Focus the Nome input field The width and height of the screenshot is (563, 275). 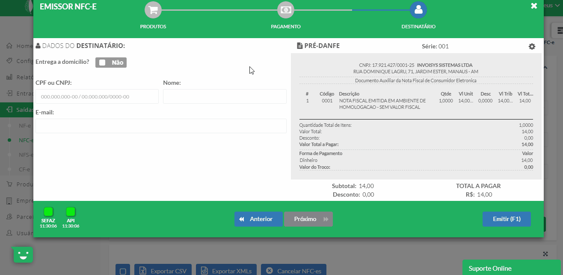[x=225, y=96]
